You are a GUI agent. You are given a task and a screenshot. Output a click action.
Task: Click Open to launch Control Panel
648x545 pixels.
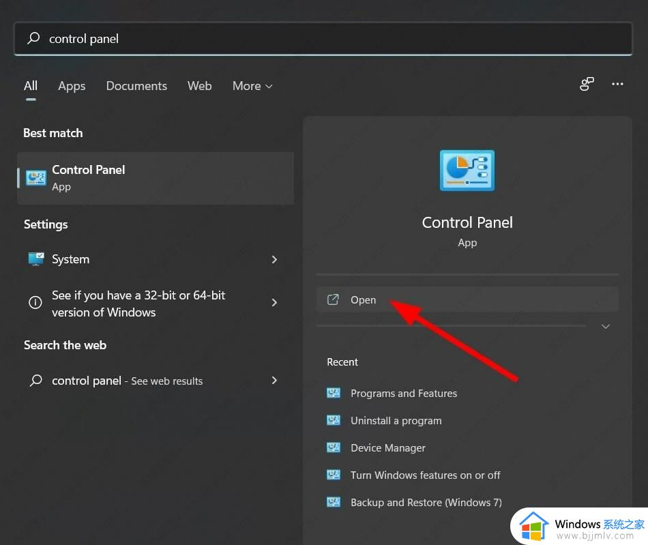tap(467, 299)
